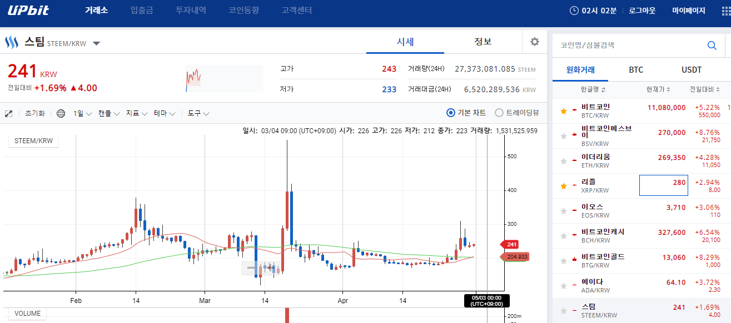The height and width of the screenshot is (323, 731).
Task: Switch to 정보 tab
Action: (x=483, y=42)
